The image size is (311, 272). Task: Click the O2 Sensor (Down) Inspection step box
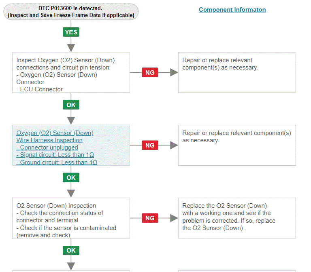[x=71, y=218]
